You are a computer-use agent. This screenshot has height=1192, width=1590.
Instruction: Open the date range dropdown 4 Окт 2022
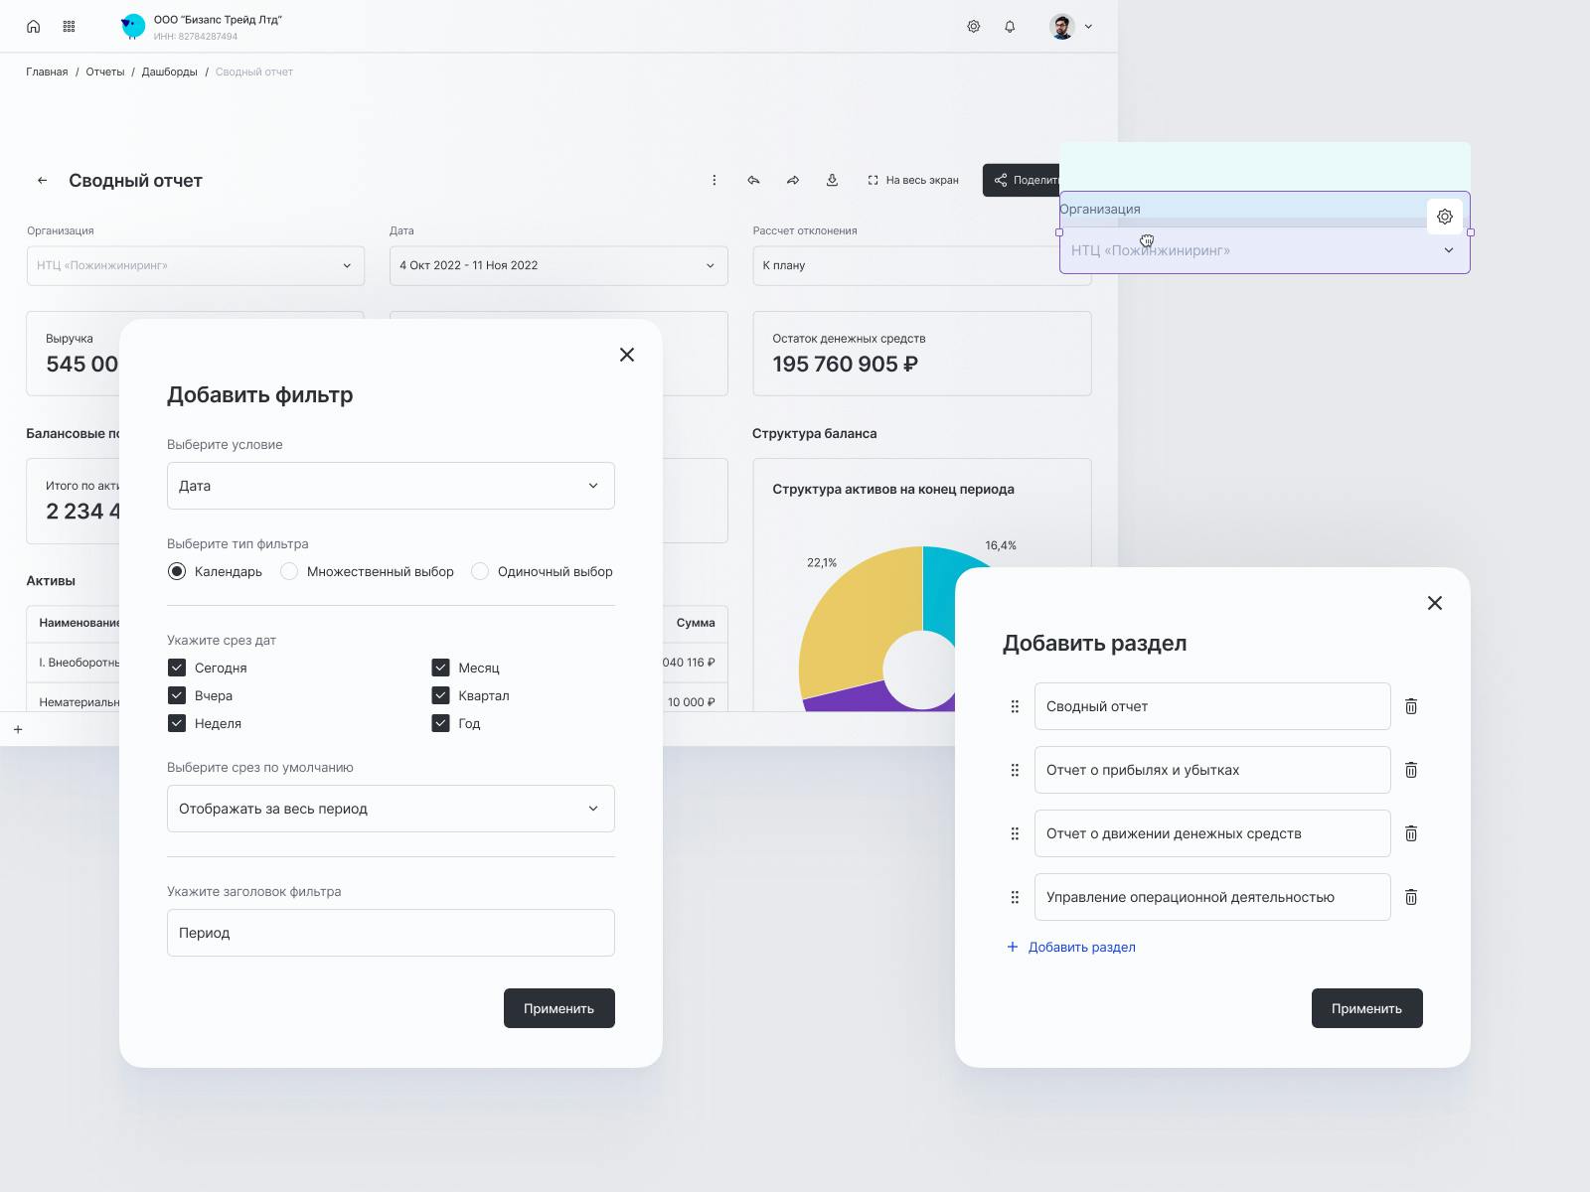click(558, 265)
